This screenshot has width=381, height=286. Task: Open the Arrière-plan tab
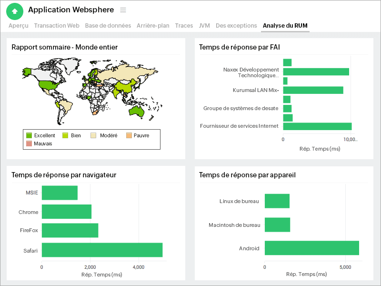point(153,26)
